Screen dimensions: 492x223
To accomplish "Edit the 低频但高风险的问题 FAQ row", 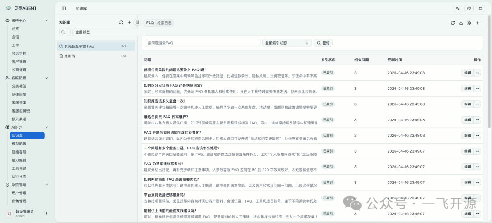I will tap(467, 73).
